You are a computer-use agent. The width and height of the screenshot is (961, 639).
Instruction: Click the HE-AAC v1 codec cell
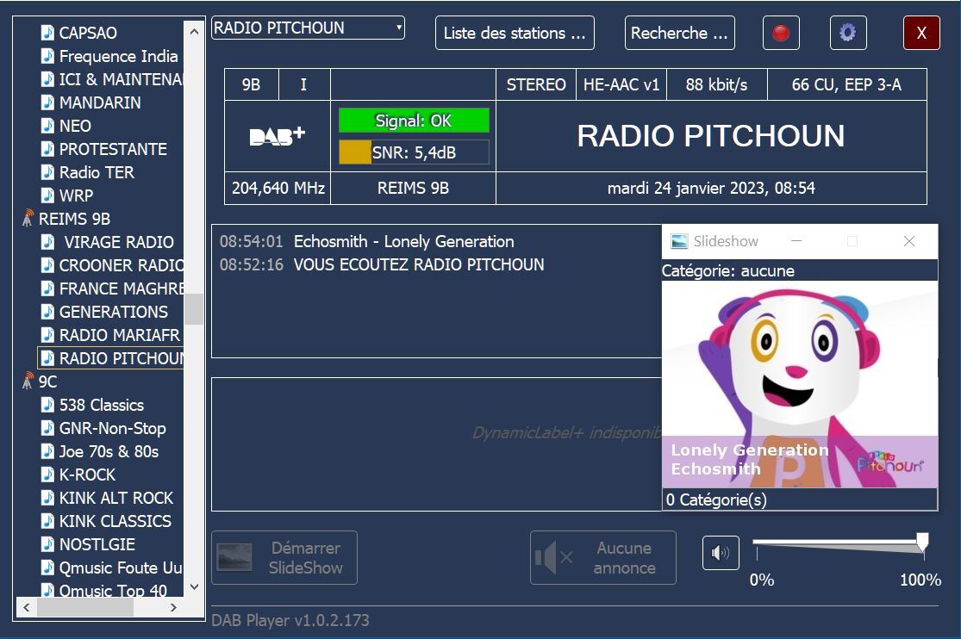621,84
